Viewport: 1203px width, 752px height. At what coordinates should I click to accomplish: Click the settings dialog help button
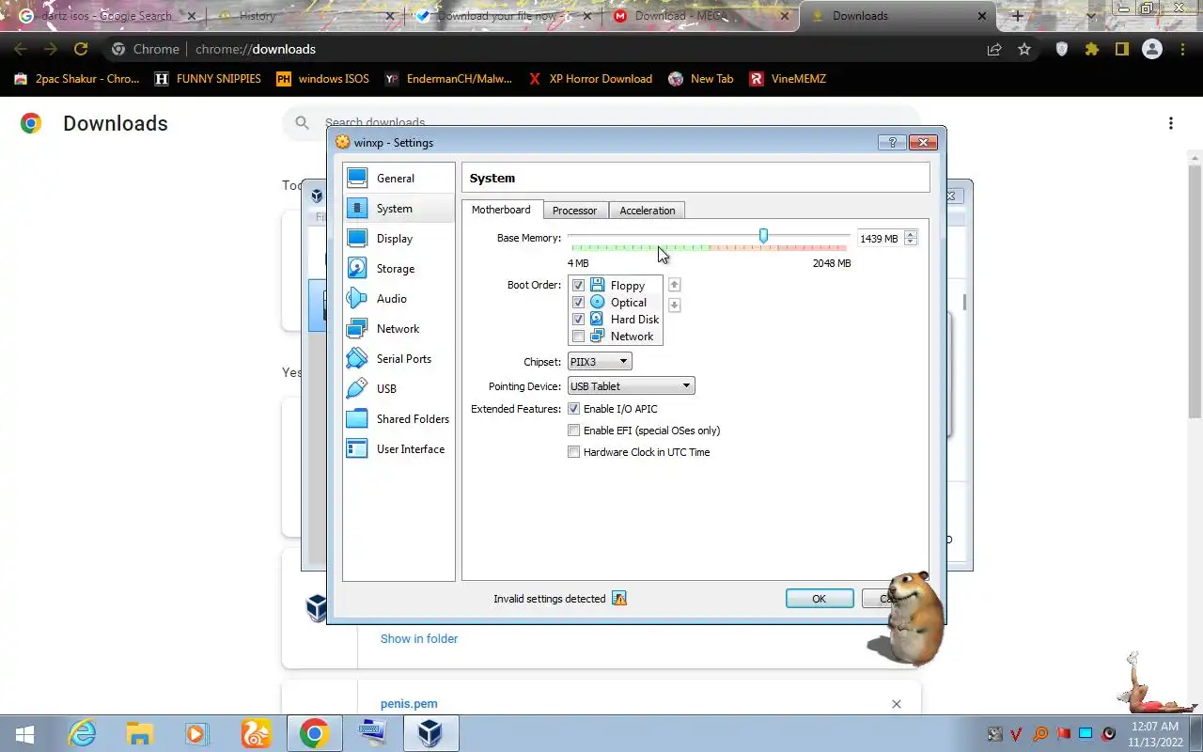[892, 142]
